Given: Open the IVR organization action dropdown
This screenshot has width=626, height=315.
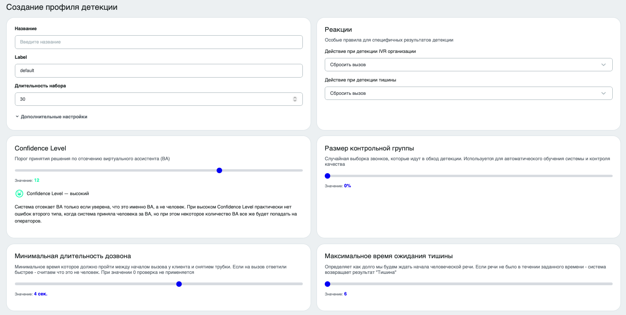Looking at the screenshot, I should point(469,65).
